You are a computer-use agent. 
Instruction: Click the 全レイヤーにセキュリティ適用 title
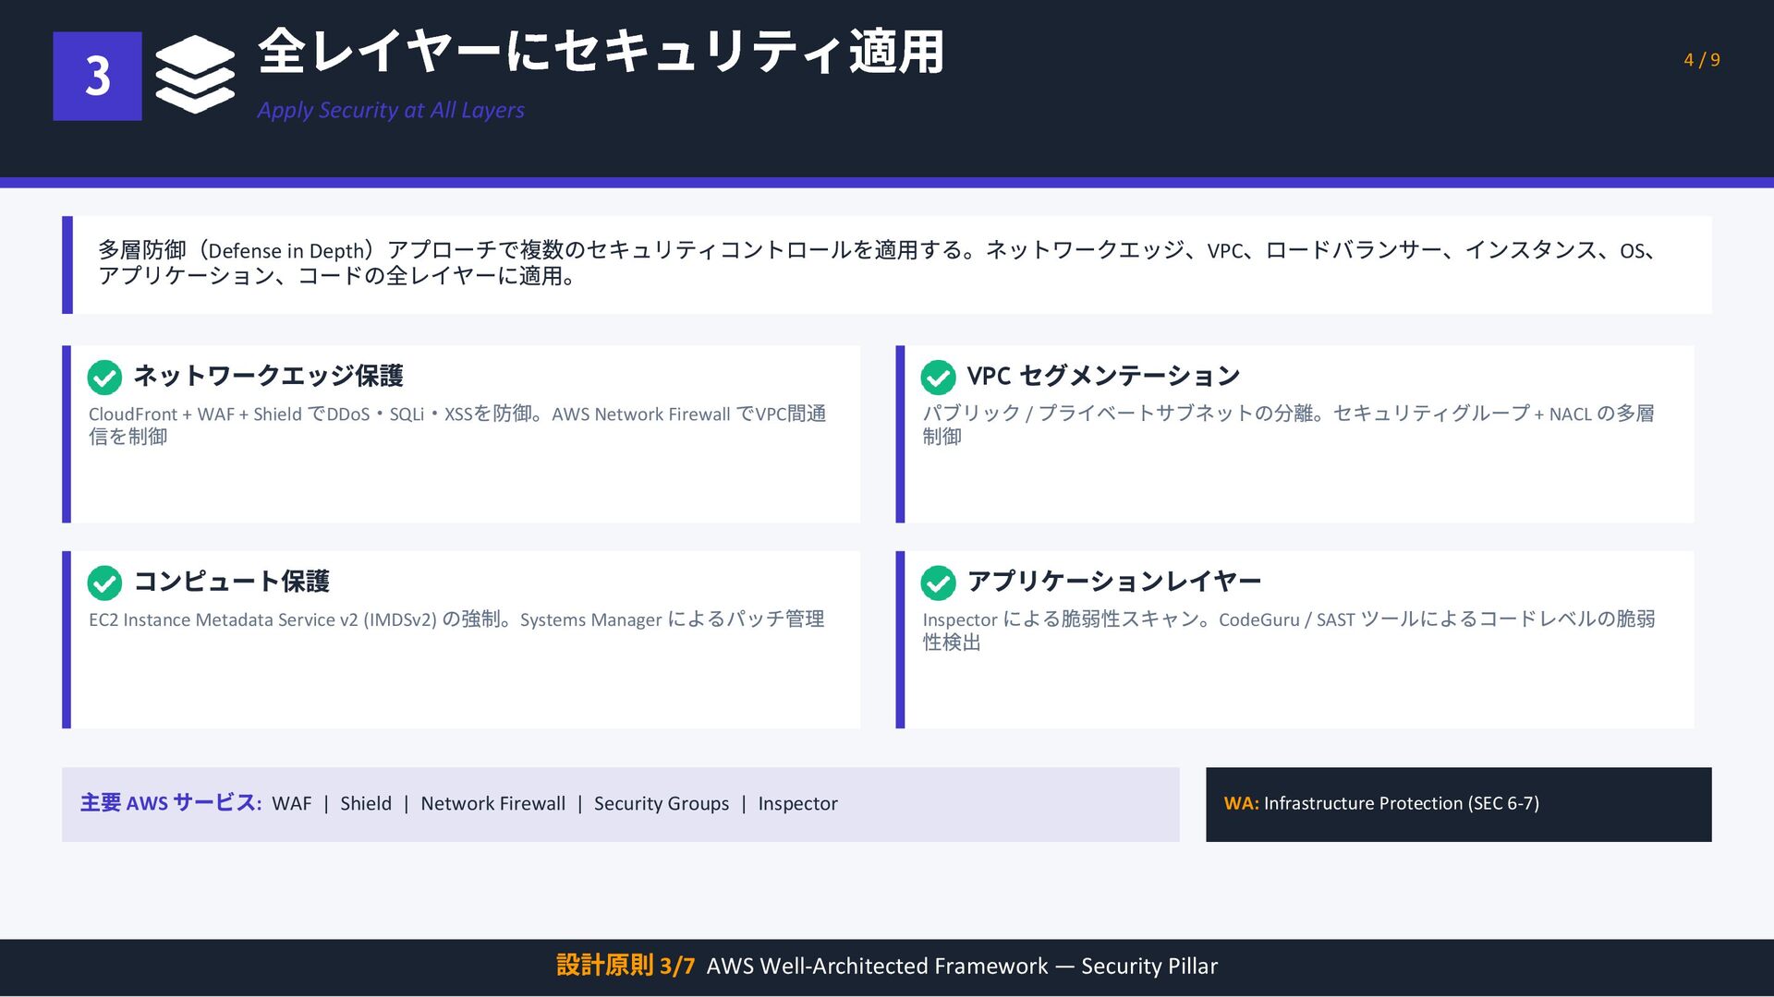click(x=601, y=52)
